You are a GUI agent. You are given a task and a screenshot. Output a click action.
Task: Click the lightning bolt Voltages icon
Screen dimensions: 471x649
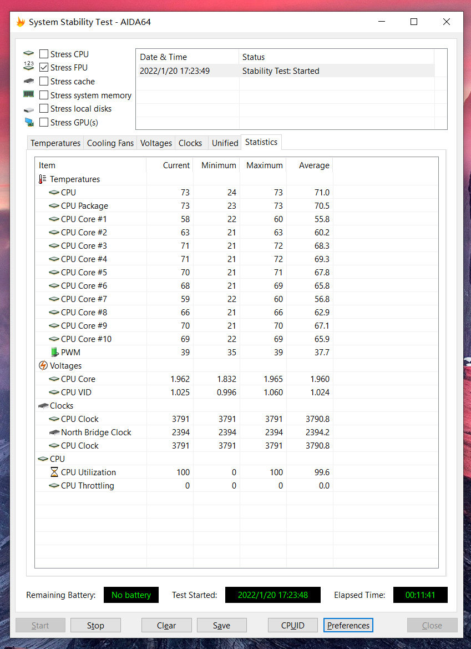point(43,366)
